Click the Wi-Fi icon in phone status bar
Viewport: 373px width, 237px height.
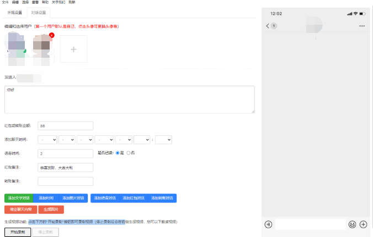point(355,14)
